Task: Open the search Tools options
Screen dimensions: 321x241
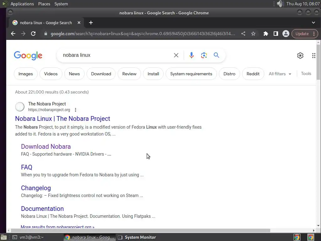Action: (306, 73)
